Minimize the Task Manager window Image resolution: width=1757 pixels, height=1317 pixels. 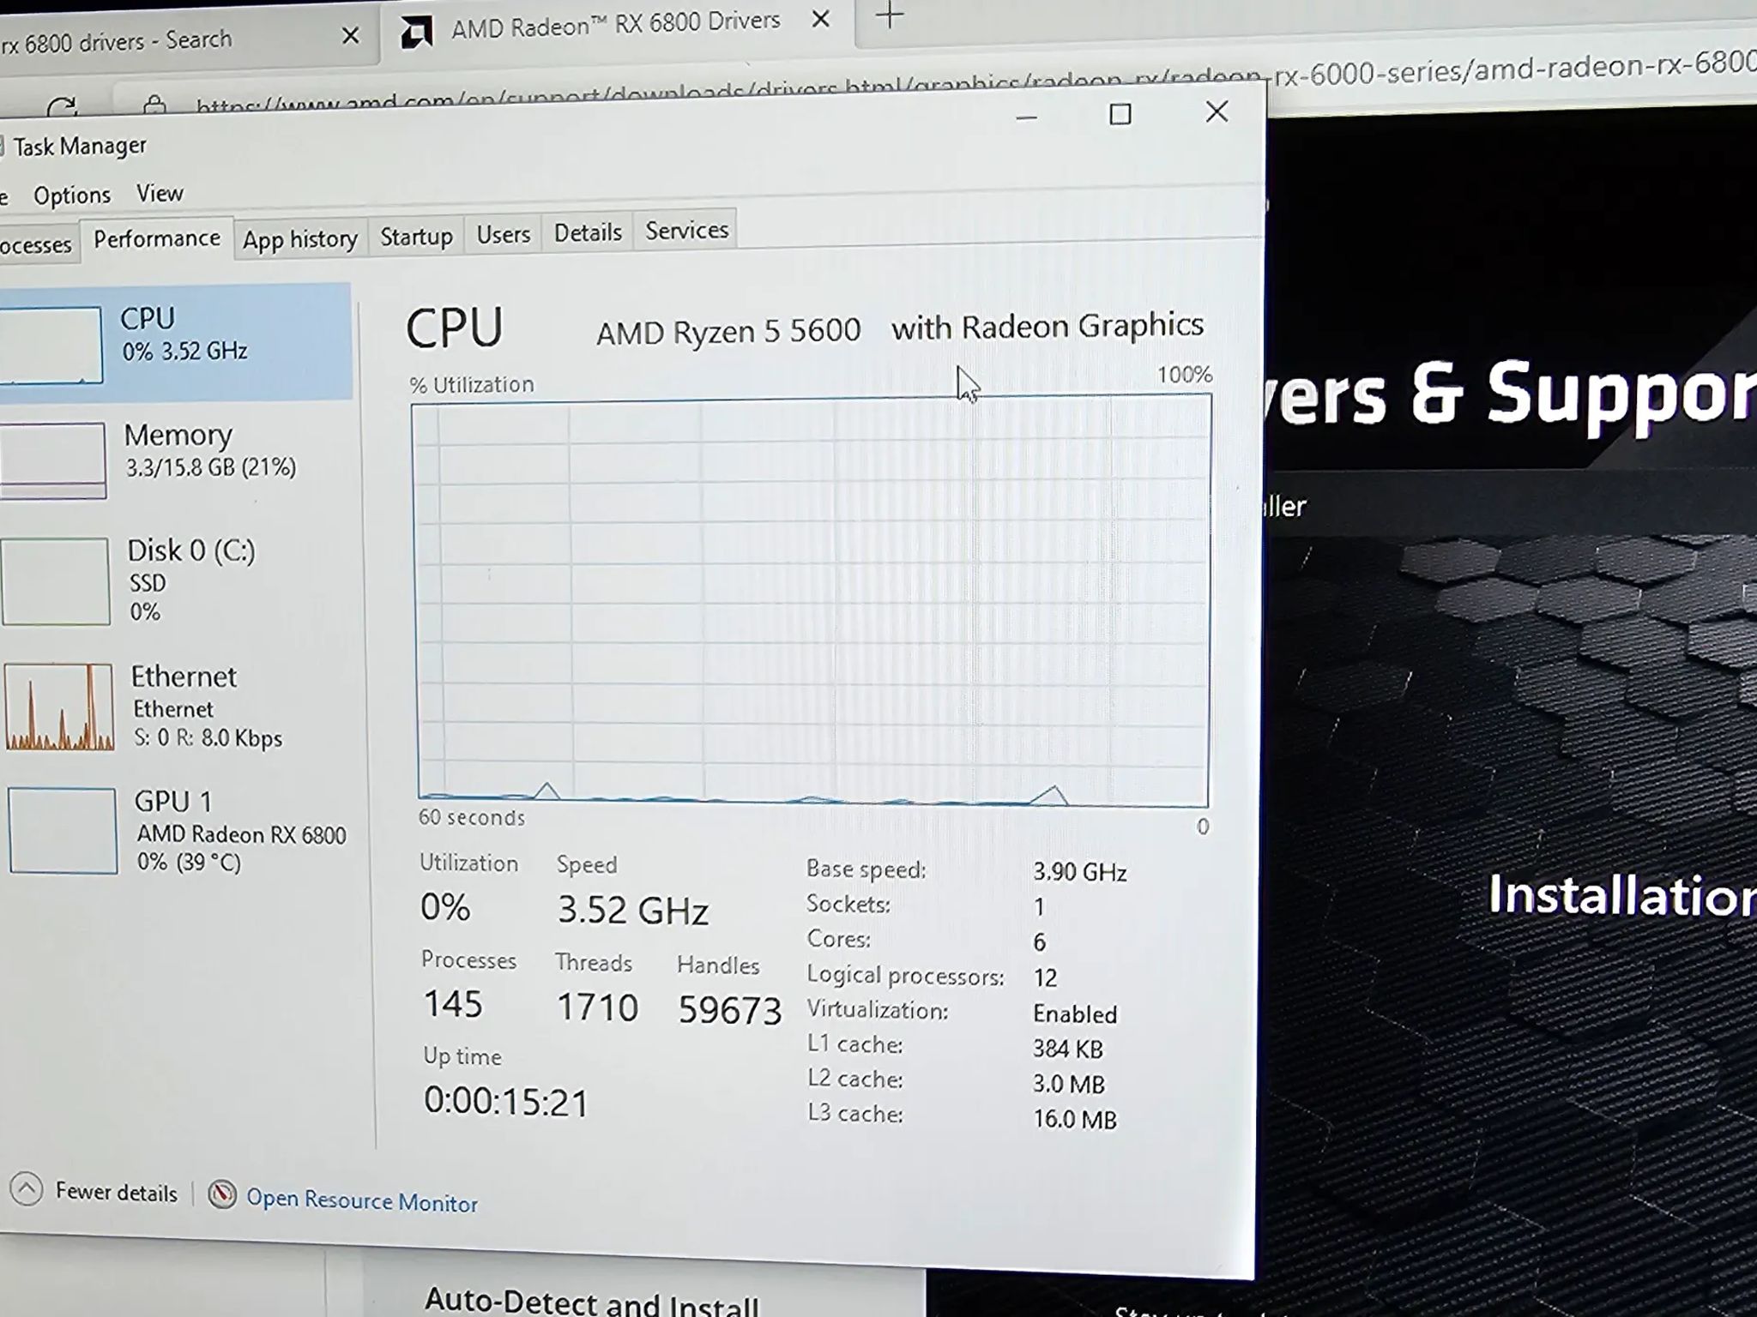click(1027, 117)
